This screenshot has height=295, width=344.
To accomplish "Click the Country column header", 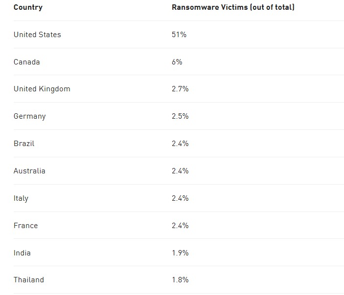I will [28, 7].
